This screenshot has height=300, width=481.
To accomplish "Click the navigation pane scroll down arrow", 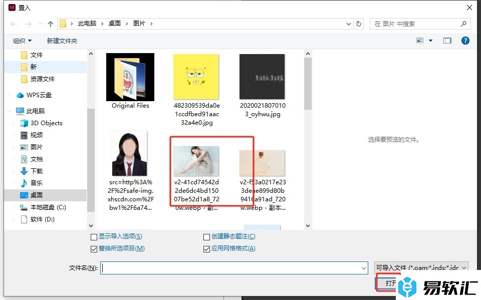I will point(91,226).
